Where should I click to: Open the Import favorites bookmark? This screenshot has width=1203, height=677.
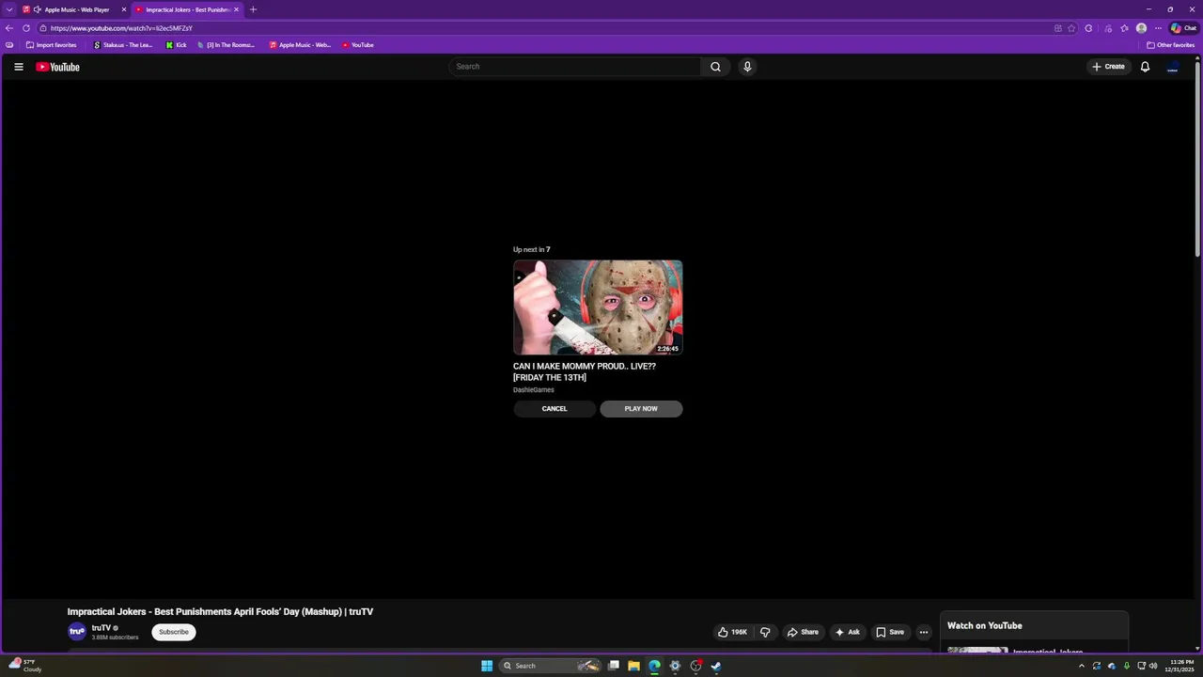tap(52, 45)
